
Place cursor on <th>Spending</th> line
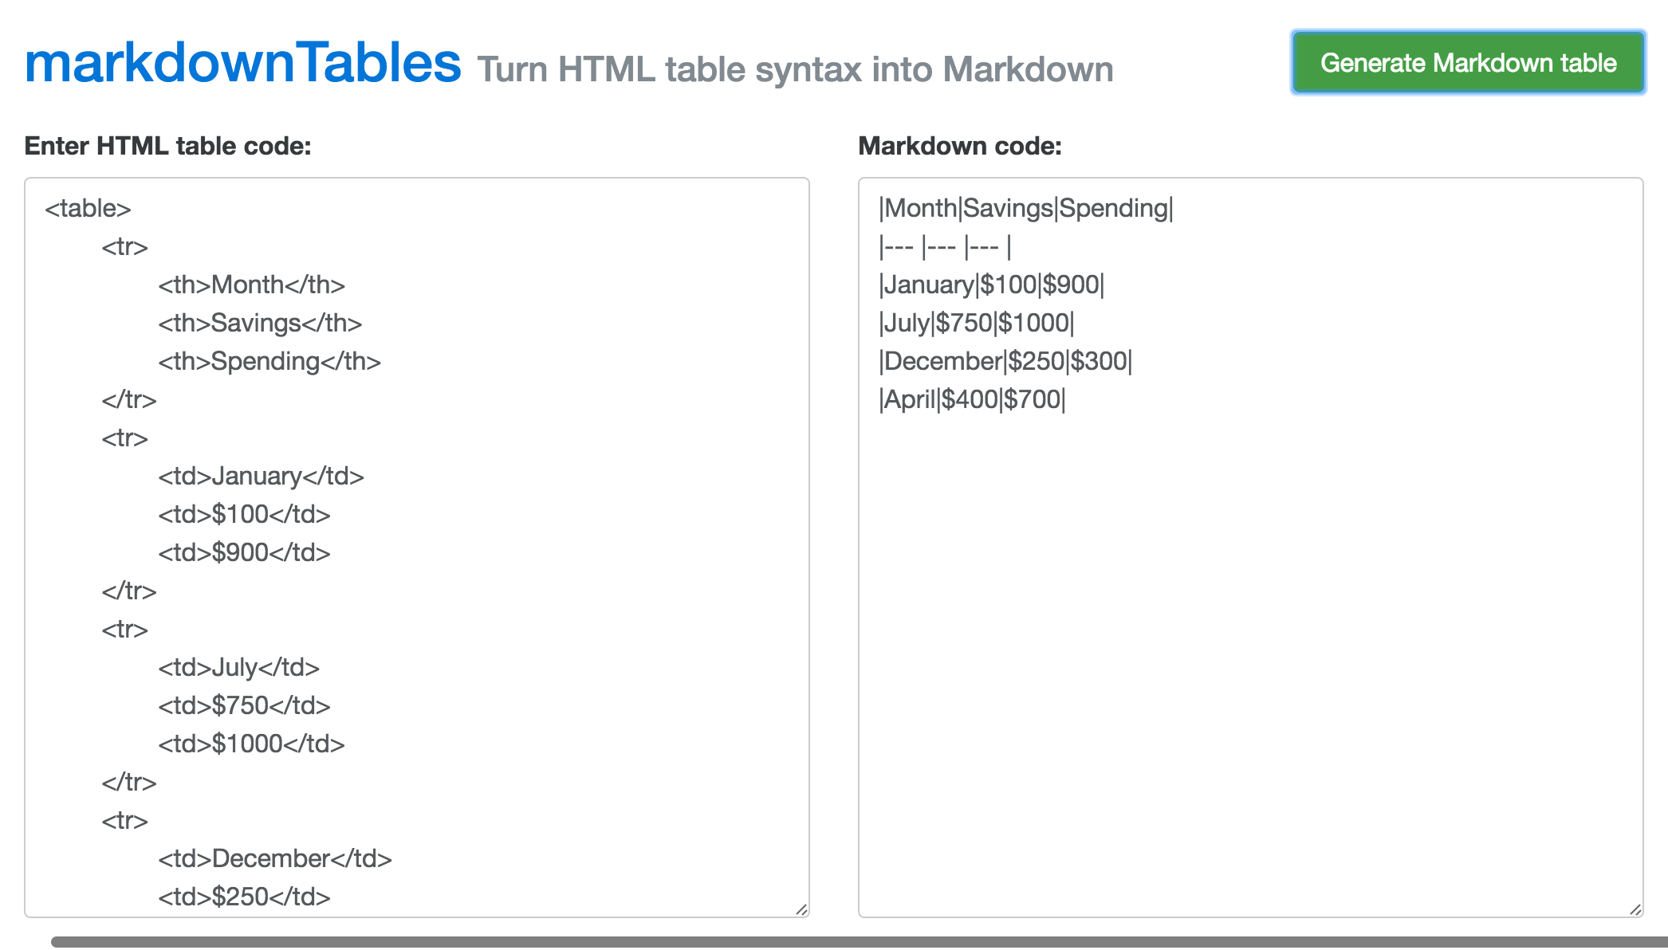[269, 362]
